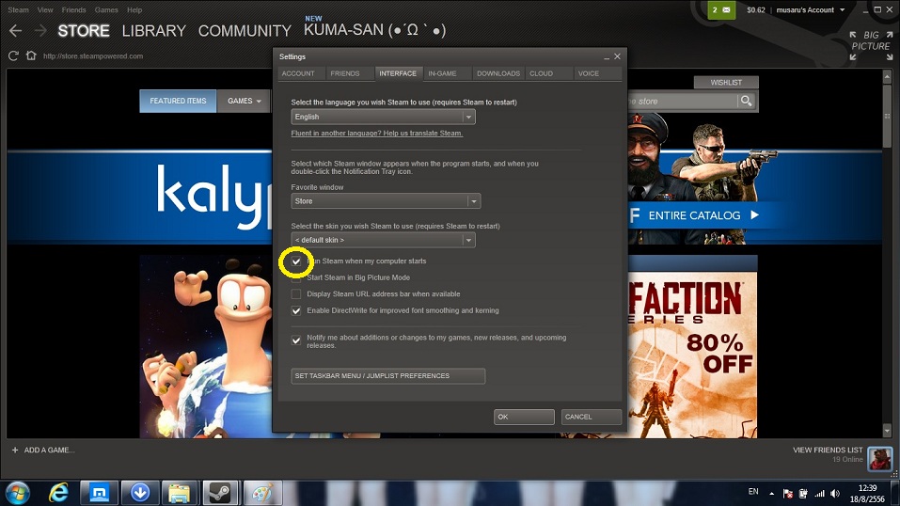Go to the Community section
900x506 pixels.
click(x=245, y=30)
